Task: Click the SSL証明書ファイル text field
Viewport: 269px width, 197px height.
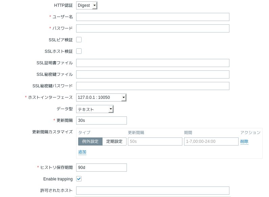Action: click(x=153, y=63)
